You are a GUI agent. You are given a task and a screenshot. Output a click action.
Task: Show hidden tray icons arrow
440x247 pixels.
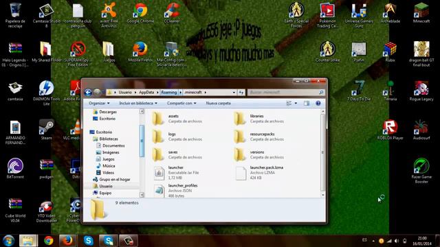point(373,241)
